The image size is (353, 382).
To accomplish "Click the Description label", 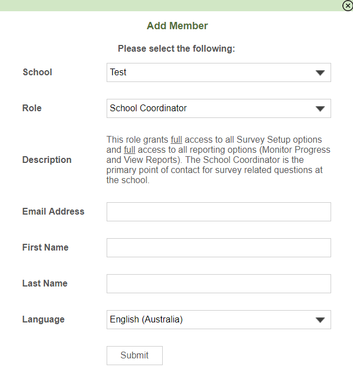I will coord(47,160).
